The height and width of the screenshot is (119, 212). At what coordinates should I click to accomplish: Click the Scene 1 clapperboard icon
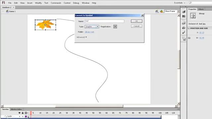[x=7, y=11]
